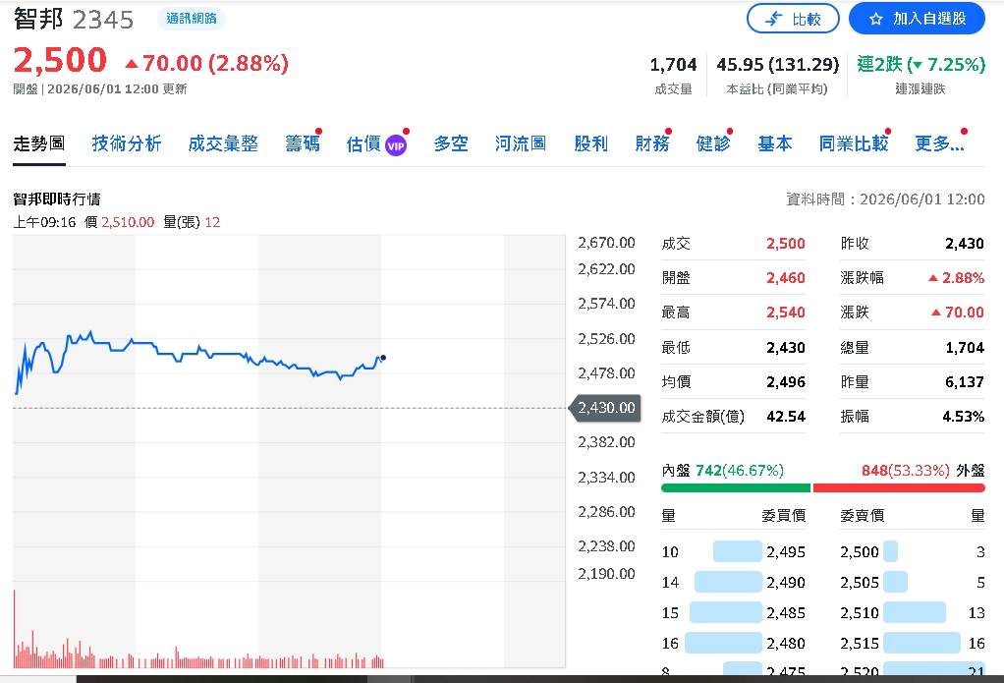Click the 委賣價 column header

(x=862, y=516)
